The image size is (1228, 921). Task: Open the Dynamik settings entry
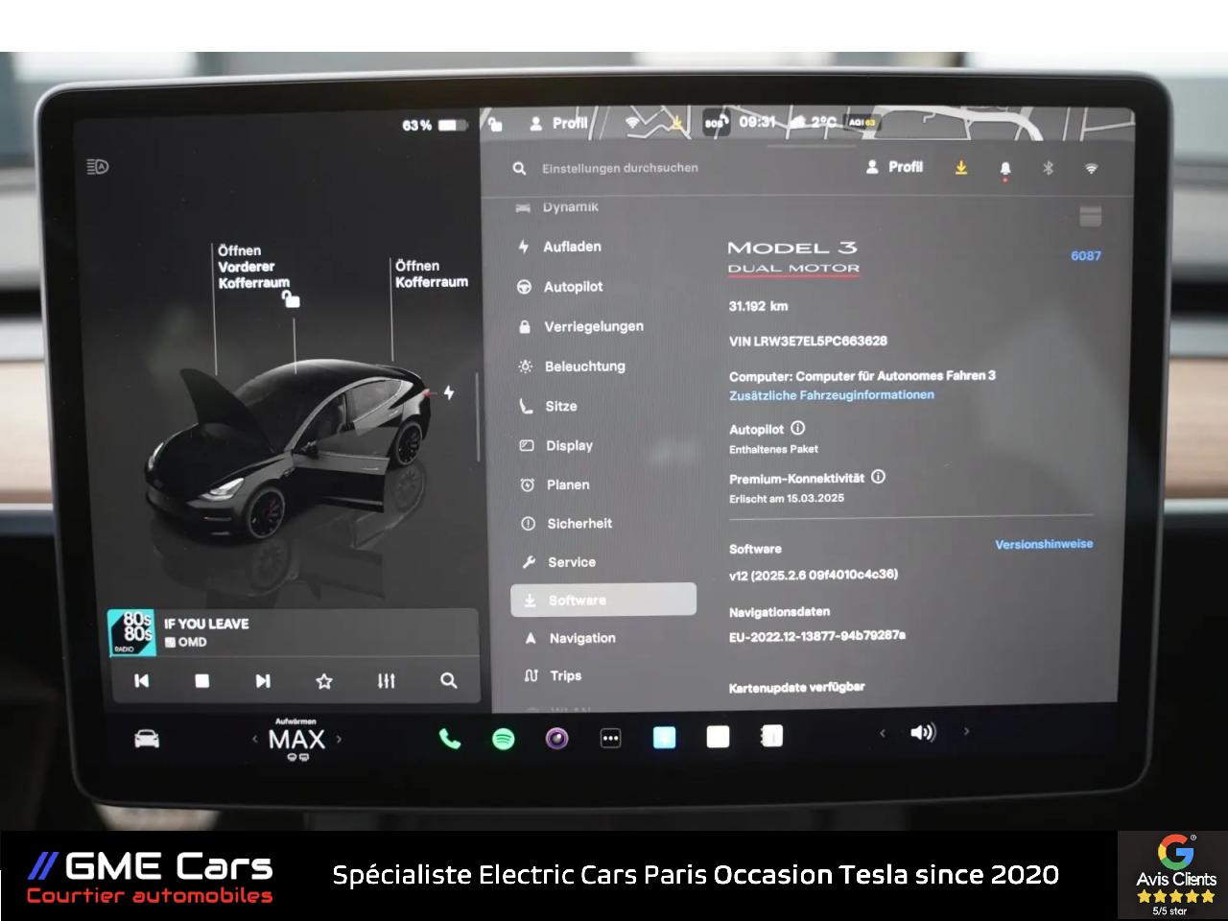[557, 207]
